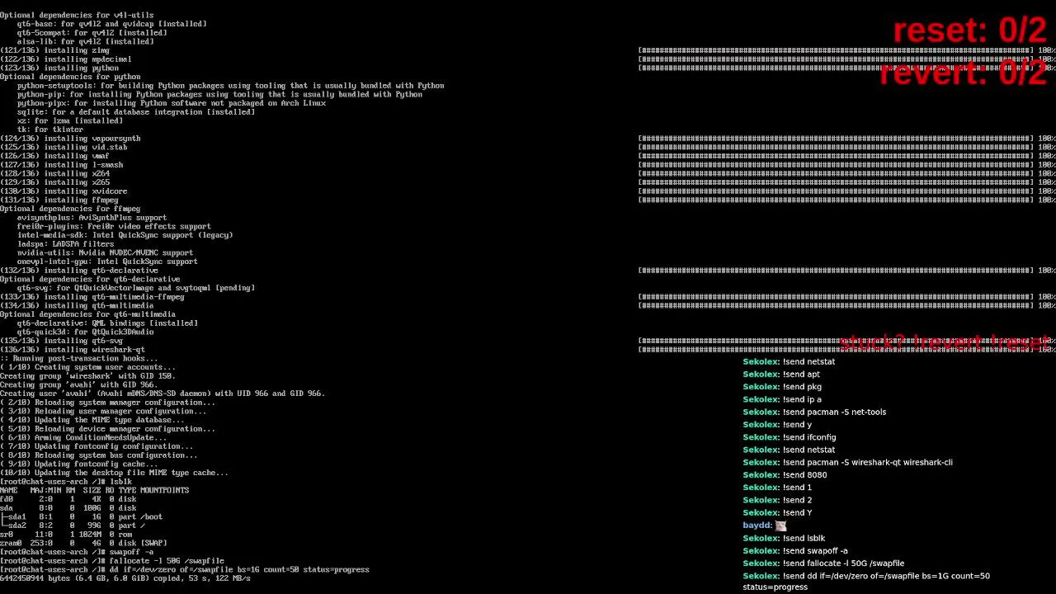Click chat message '!send 2'

tap(777, 501)
